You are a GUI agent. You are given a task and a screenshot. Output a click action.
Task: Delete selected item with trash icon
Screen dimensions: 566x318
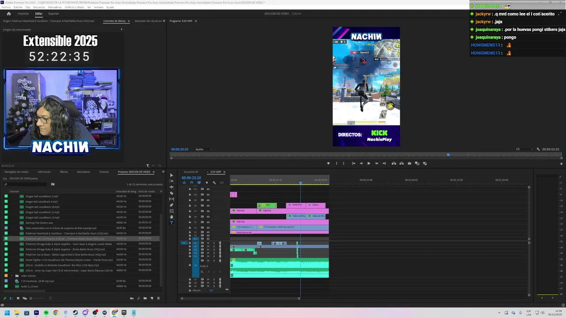158,299
